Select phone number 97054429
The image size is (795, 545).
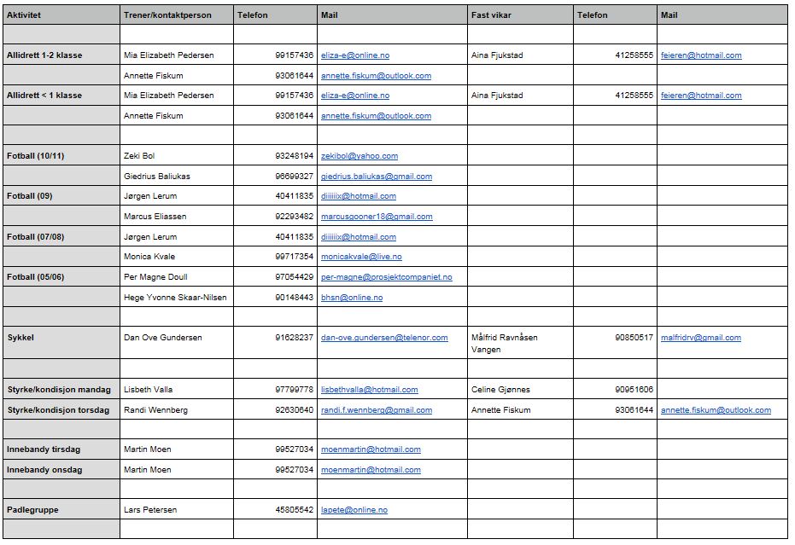[x=294, y=277]
